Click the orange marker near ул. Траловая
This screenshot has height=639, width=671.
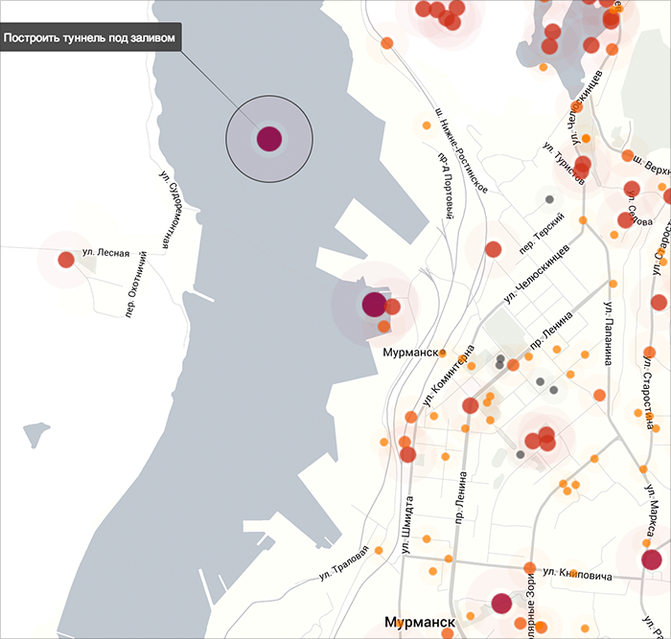[x=380, y=551]
